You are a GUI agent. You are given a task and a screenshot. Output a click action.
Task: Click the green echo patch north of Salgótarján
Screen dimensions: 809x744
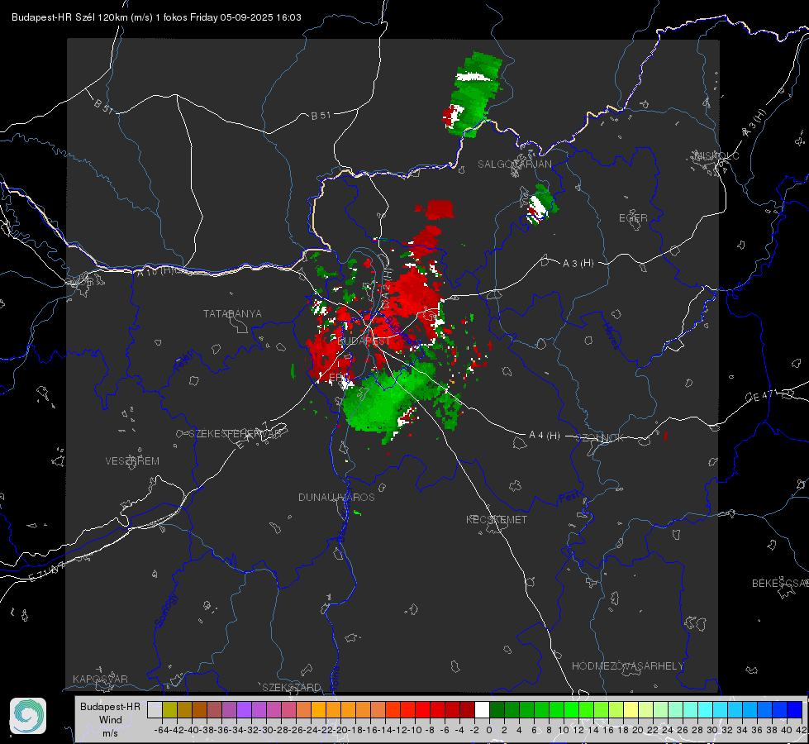474,93
